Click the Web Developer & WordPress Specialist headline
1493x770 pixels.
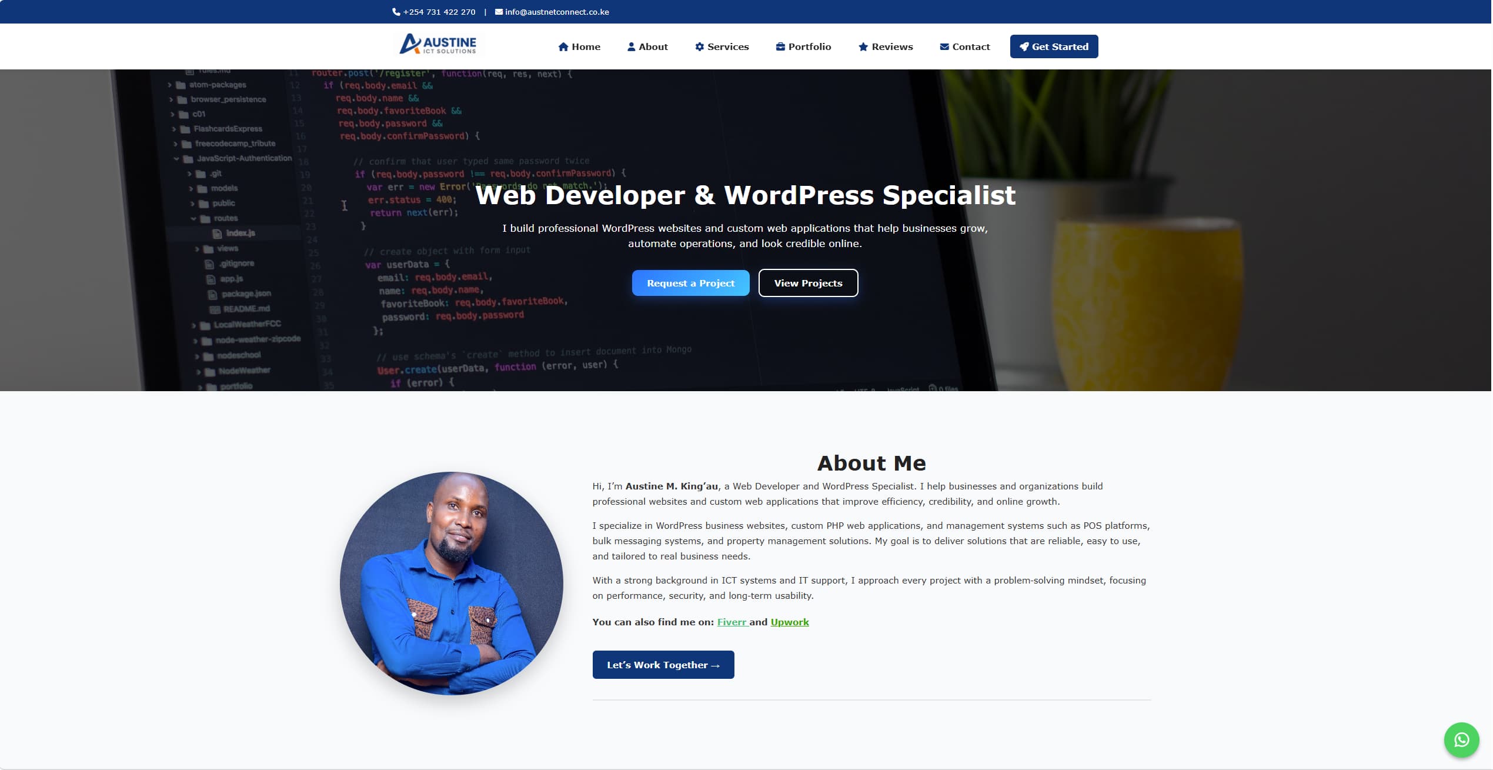click(x=746, y=195)
